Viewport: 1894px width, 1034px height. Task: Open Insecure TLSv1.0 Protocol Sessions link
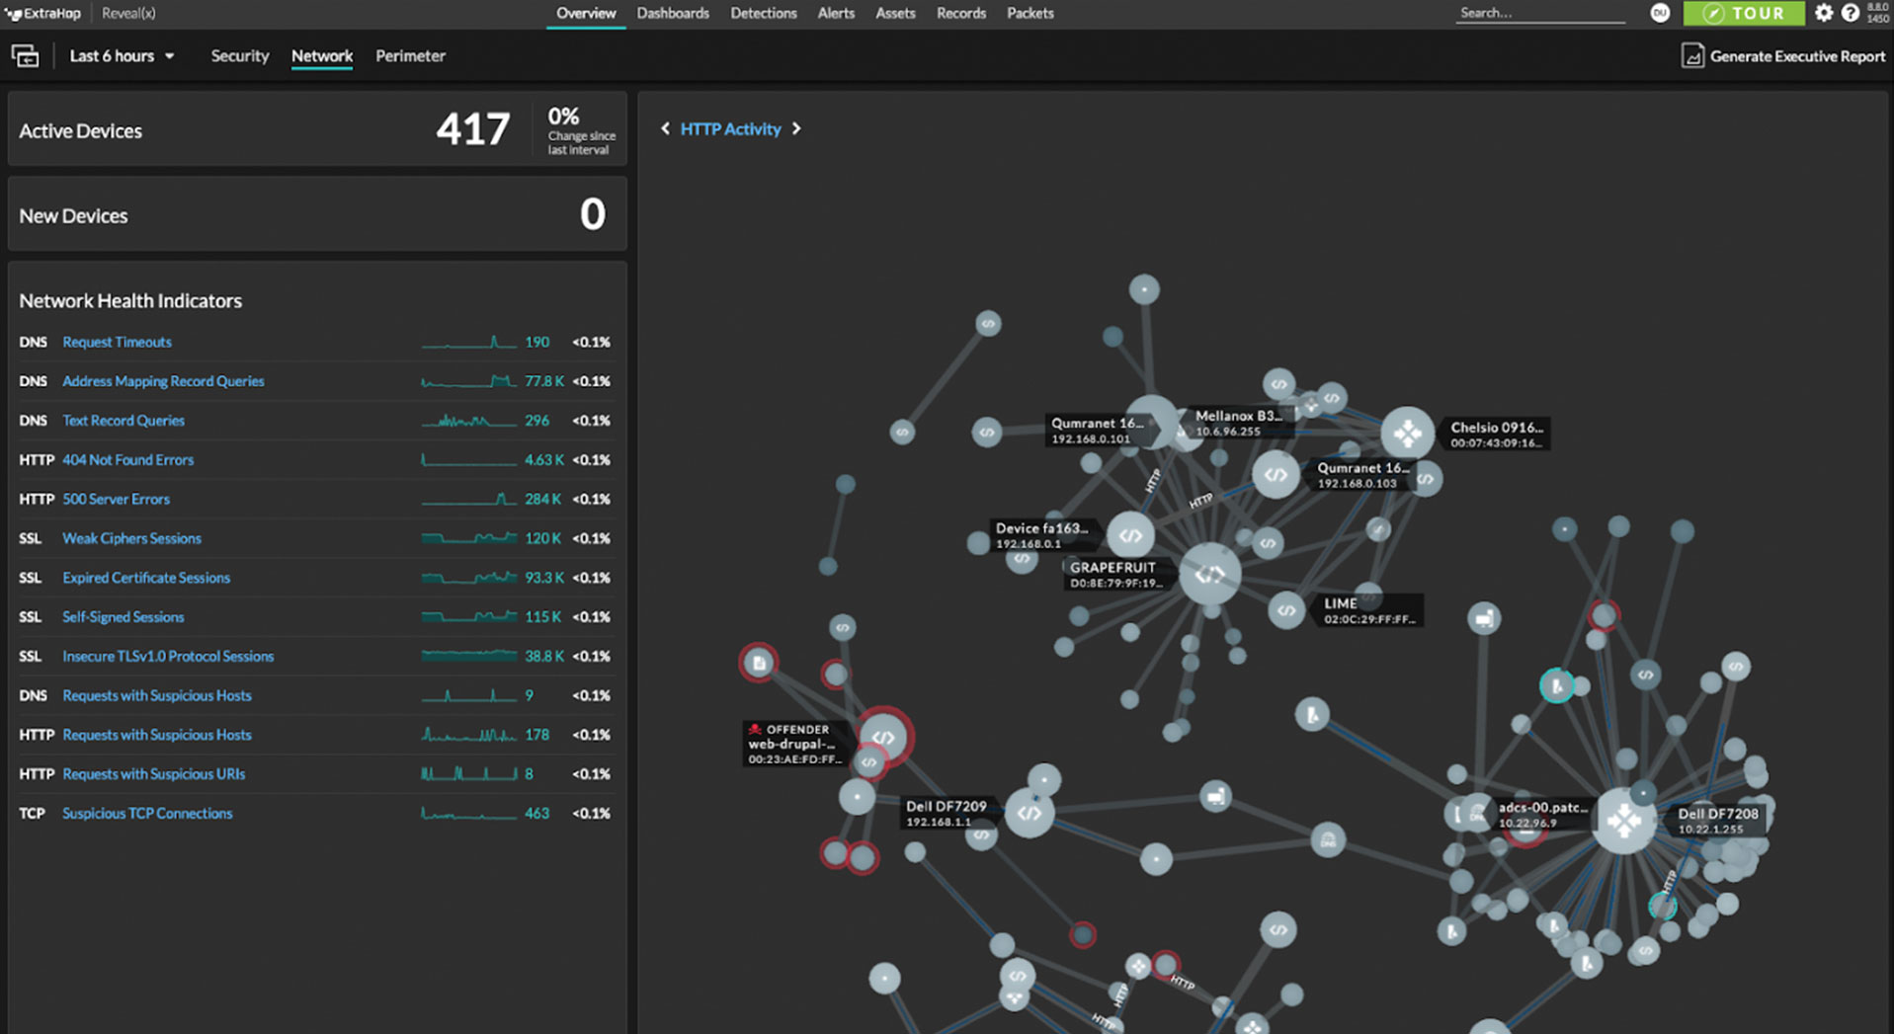tap(168, 657)
